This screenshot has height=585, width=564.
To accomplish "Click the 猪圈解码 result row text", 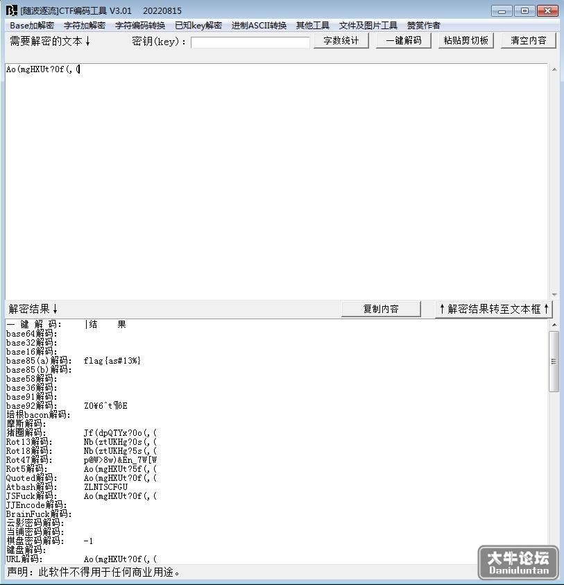I will [x=121, y=433].
